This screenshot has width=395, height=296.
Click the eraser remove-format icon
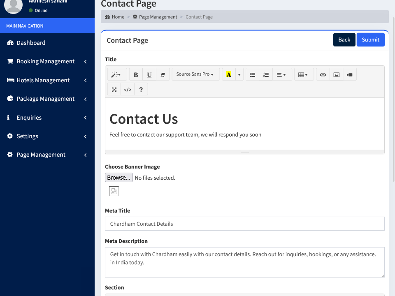(163, 74)
